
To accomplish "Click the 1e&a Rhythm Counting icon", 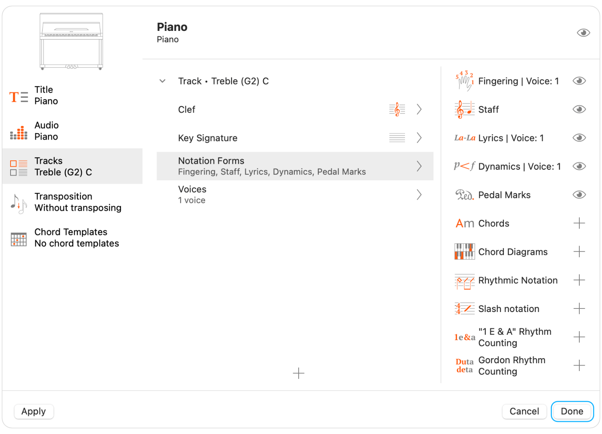I will (x=465, y=337).
